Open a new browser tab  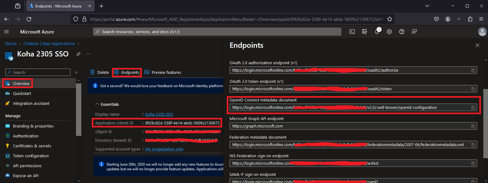[x=101, y=6]
